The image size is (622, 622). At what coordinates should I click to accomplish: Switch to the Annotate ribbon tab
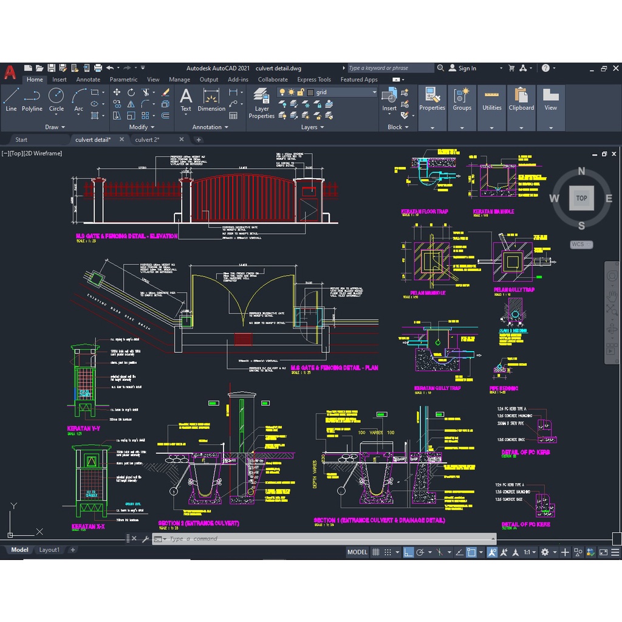click(88, 80)
